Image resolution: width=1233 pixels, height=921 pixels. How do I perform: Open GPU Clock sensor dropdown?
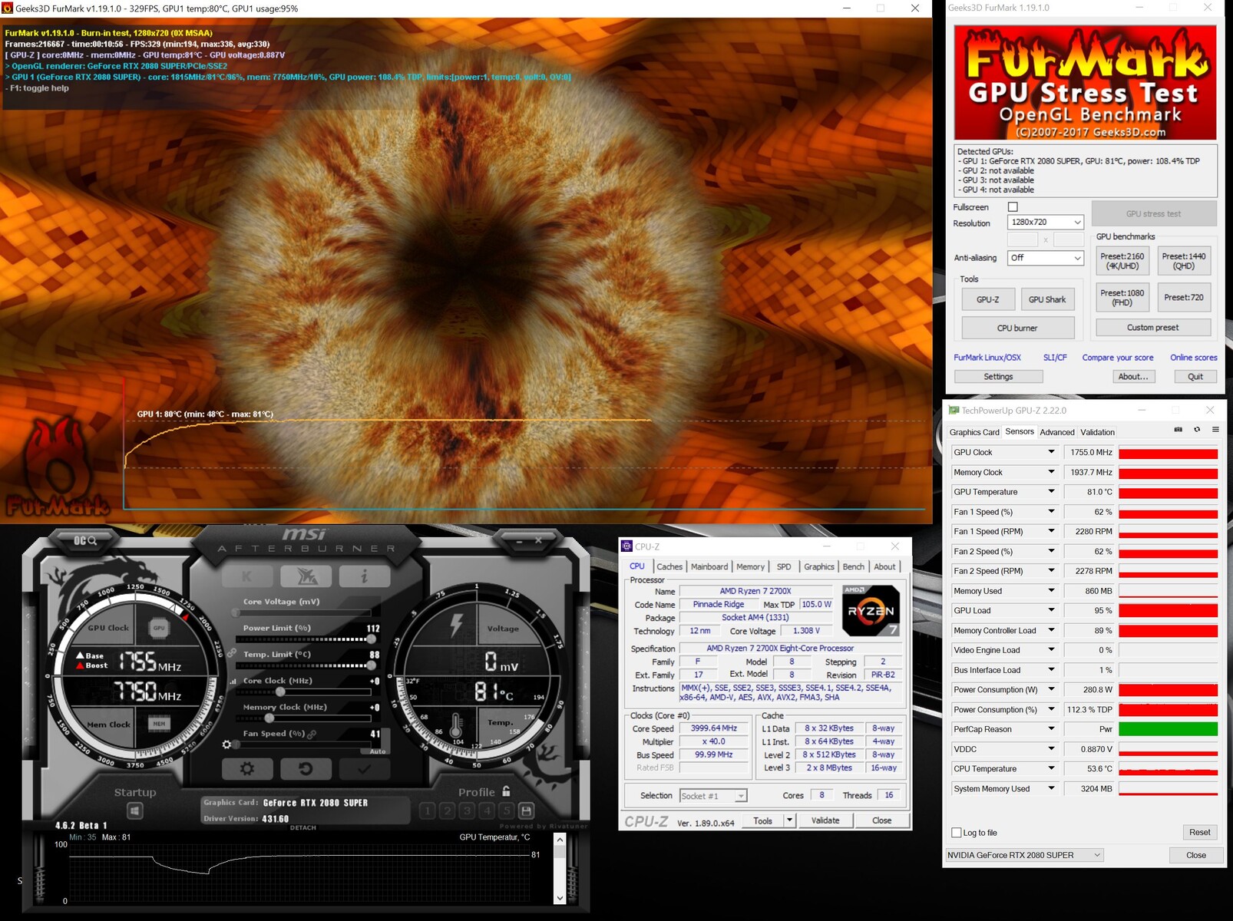[1051, 452]
